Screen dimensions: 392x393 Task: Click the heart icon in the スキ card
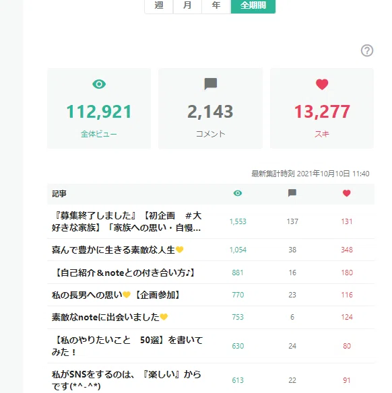[x=322, y=84]
